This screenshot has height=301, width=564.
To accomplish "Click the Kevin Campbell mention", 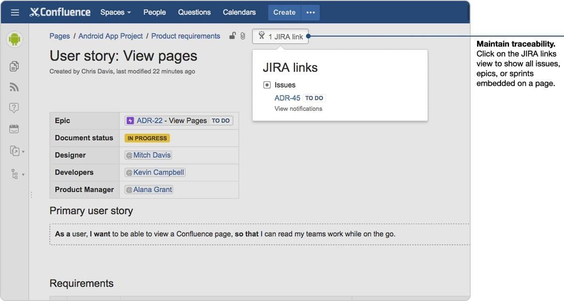I will 155,173.
